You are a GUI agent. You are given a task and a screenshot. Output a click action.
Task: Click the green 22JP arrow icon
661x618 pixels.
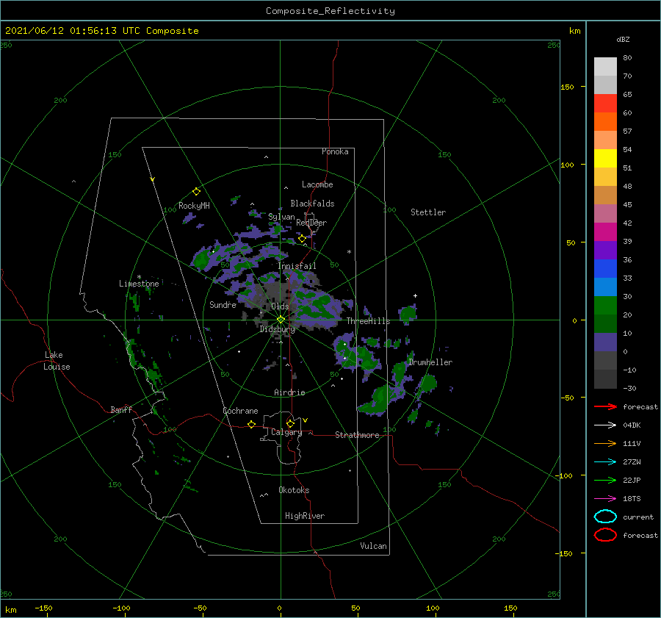(x=605, y=480)
